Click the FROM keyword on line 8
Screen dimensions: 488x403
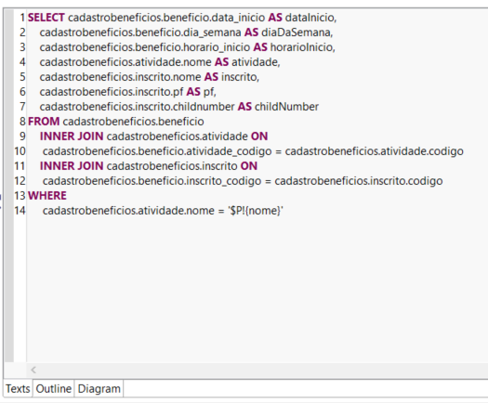(x=44, y=122)
